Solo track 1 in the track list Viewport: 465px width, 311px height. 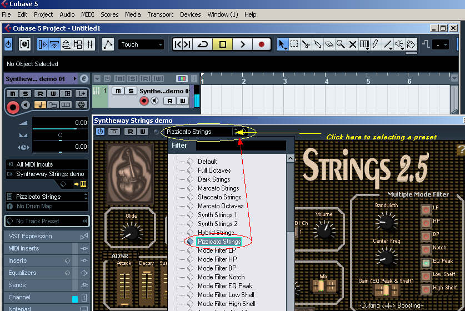[131, 91]
